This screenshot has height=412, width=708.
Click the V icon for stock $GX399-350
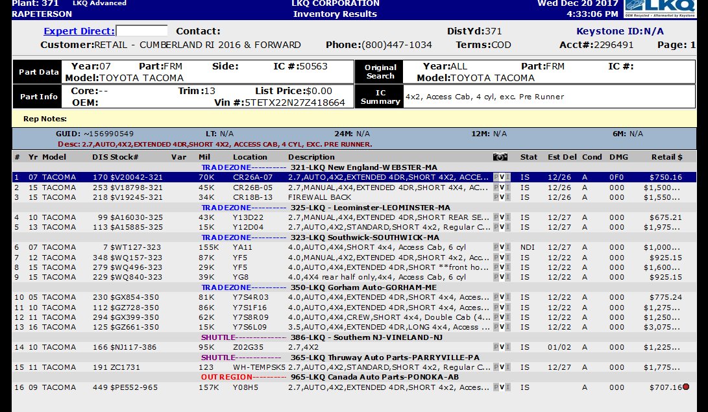coord(502,317)
